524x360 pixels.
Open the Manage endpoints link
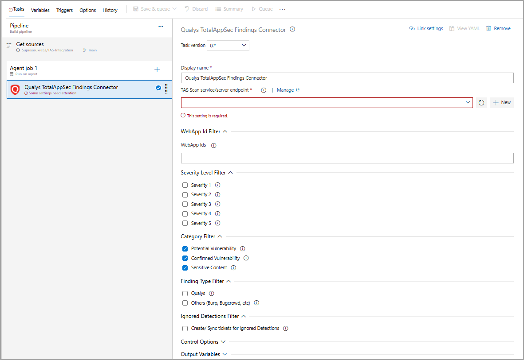[288, 90]
